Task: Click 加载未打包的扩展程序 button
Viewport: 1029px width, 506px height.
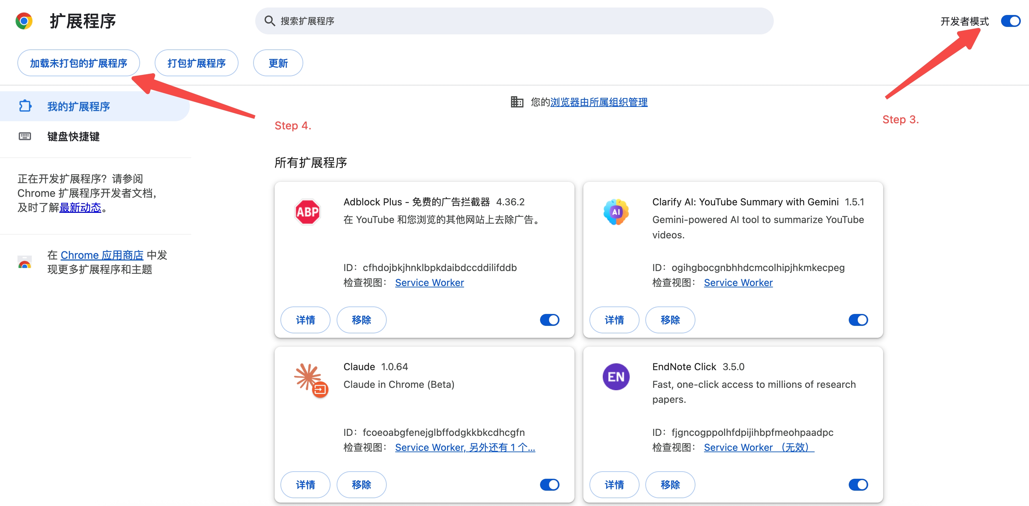Action: coord(78,63)
